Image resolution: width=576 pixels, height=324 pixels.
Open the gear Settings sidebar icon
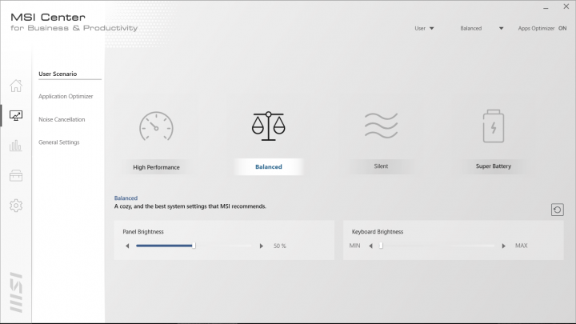16,206
